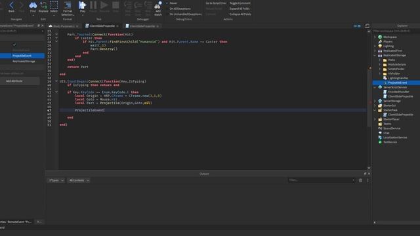The height and width of the screenshot is (236, 420).
Task: Select SoundService icon in Explorer
Action: 380,128
